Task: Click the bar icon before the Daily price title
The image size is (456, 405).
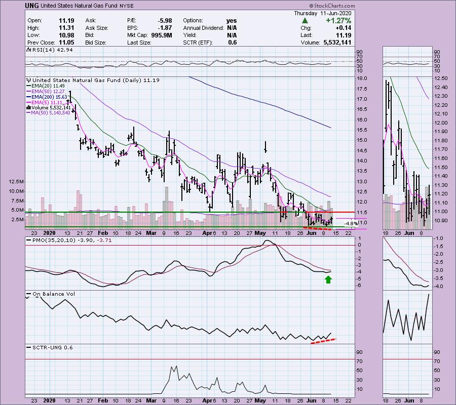Action: pyautogui.click(x=29, y=80)
